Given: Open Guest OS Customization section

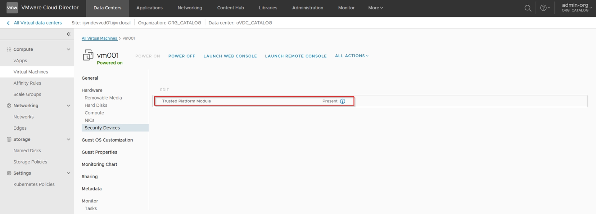Looking at the screenshot, I should coord(107,140).
